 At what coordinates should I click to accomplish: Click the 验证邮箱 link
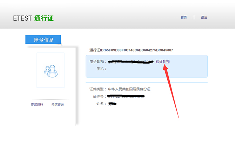[162, 61]
